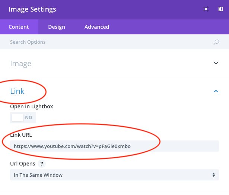The image size is (229, 195).
Task: Click the Link section heading
Action: pos(17,91)
